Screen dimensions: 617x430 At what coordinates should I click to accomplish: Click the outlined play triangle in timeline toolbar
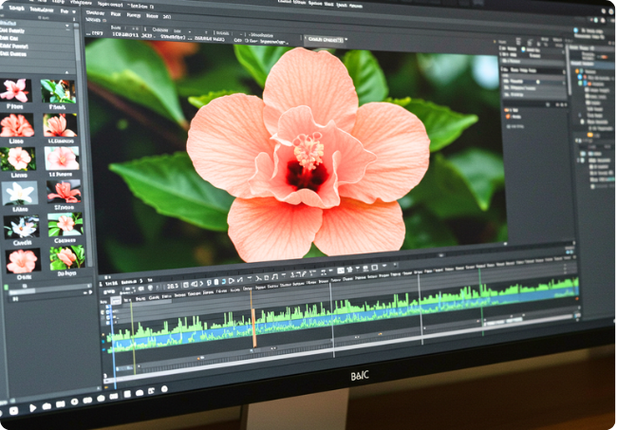tap(232, 281)
